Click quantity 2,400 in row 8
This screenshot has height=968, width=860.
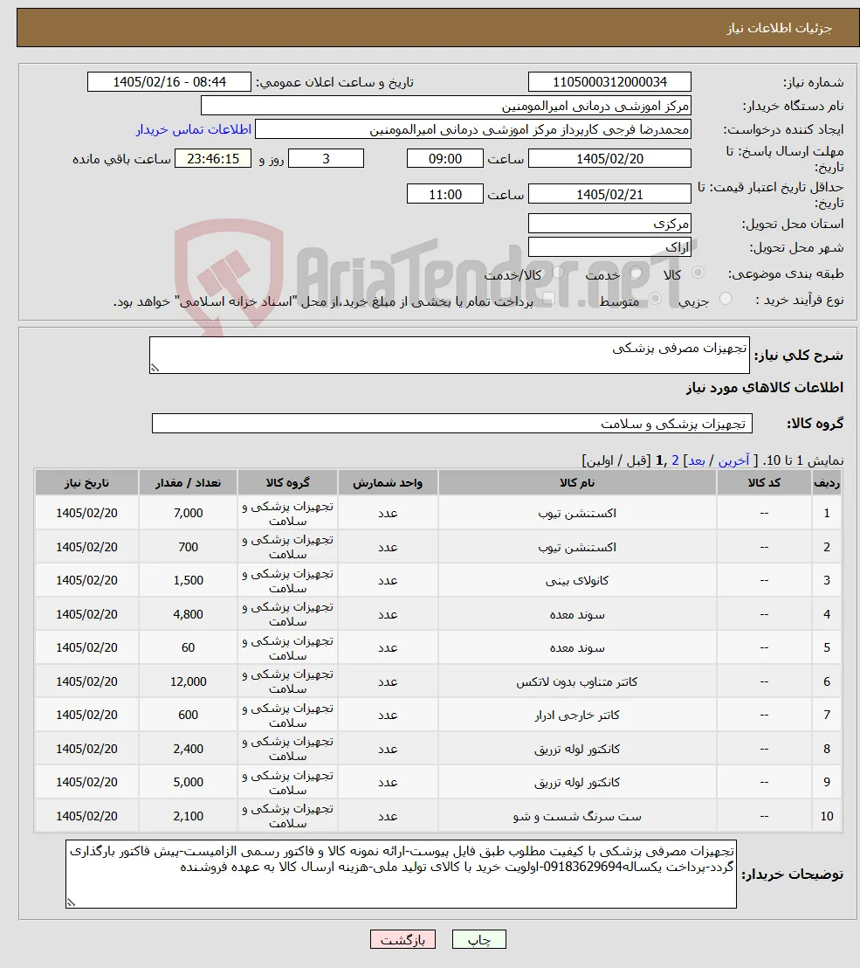pos(189,749)
